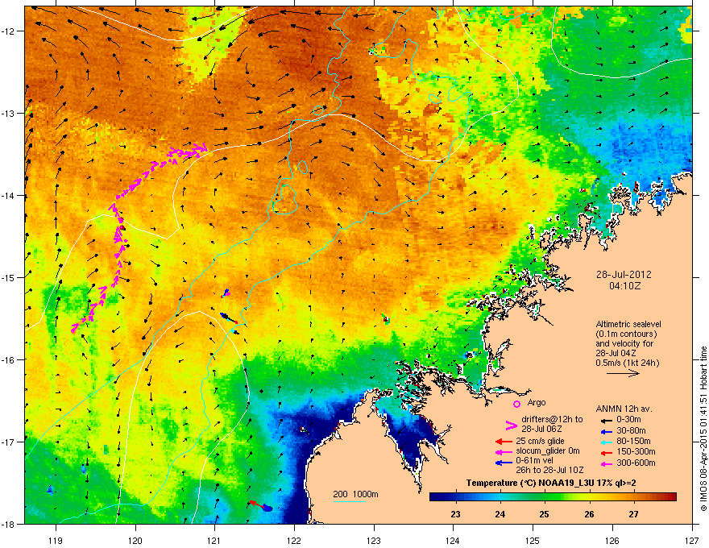Click the latitude axis label -15
Image resolution: width=709 pixels, height=548 pixels.
pos(9,277)
